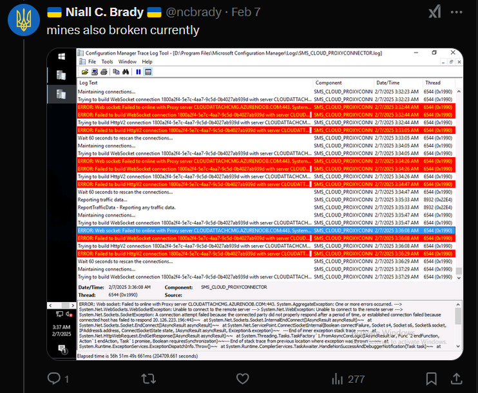The height and width of the screenshot is (393, 478).
Task: Select the blue highlighted error row at 3:36:08 AM
Action: [x=266, y=231]
